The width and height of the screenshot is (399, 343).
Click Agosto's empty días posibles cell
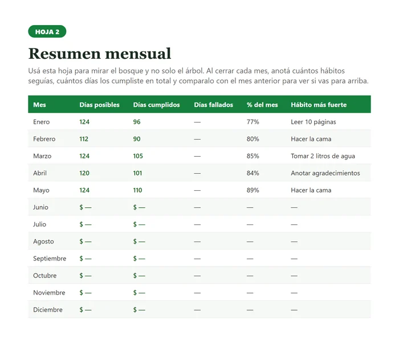85,241
